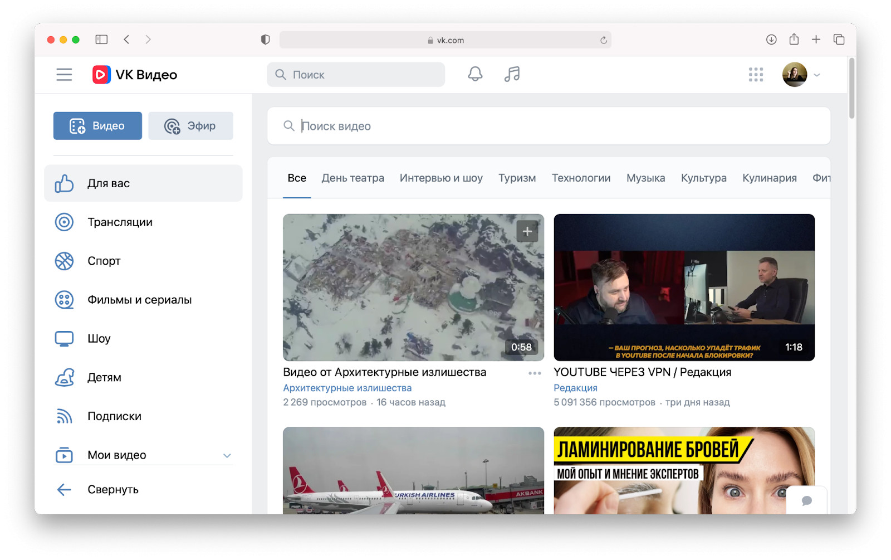The width and height of the screenshot is (891, 560).
Task: Open the music note icon
Action: [512, 74]
